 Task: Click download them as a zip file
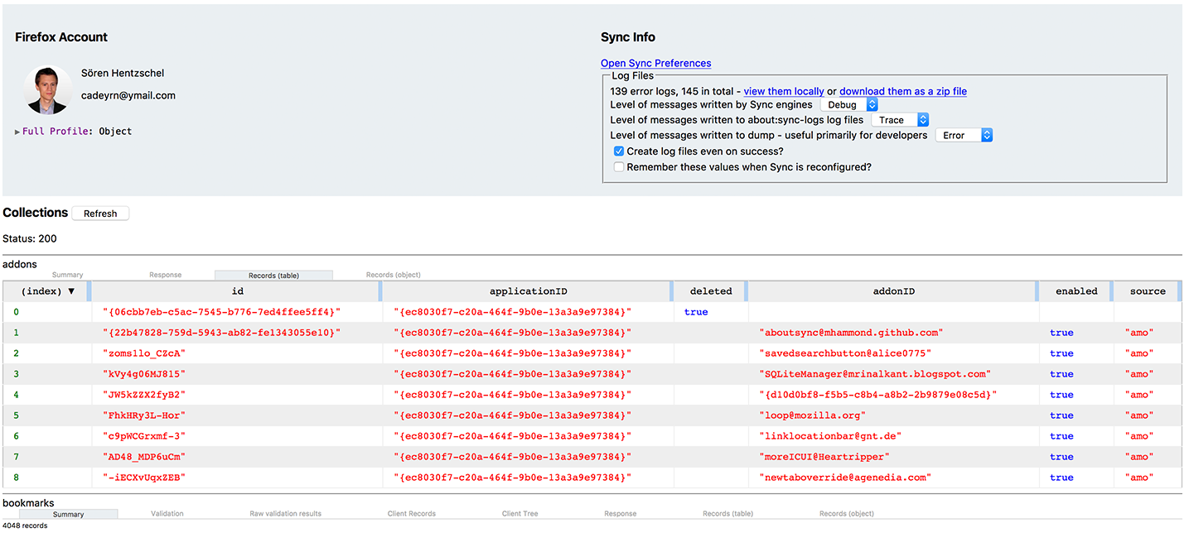pos(902,91)
